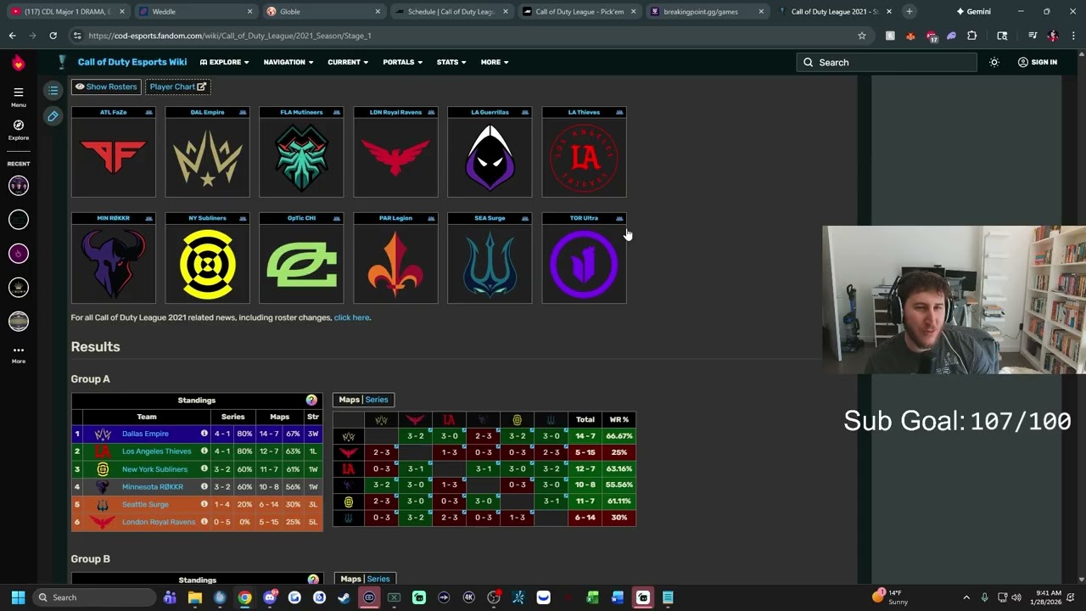
Task: Click the Group B standings help icon
Action: [313, 580]
